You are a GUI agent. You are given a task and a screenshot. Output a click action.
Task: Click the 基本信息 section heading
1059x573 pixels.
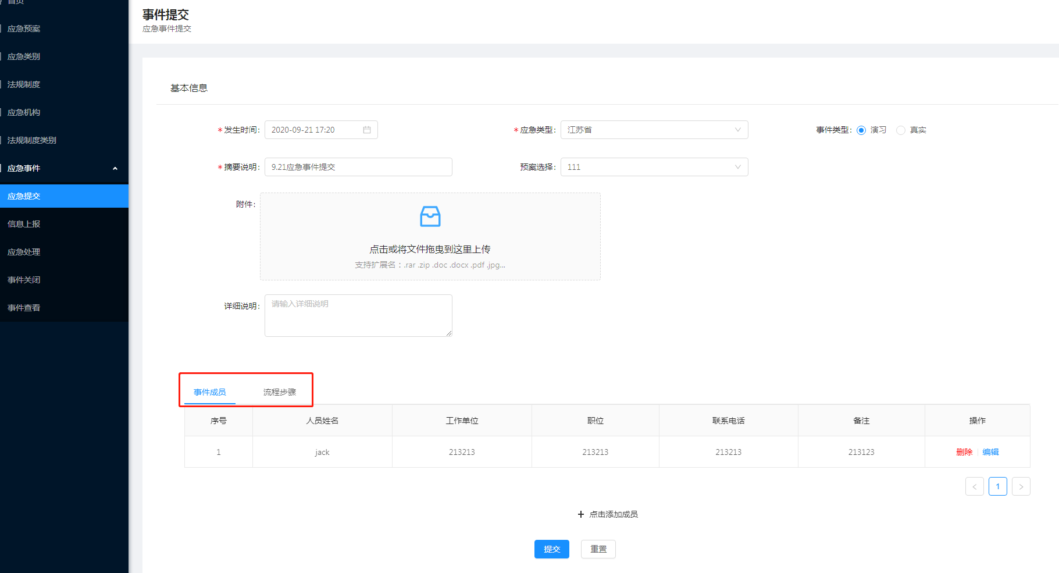189,88
